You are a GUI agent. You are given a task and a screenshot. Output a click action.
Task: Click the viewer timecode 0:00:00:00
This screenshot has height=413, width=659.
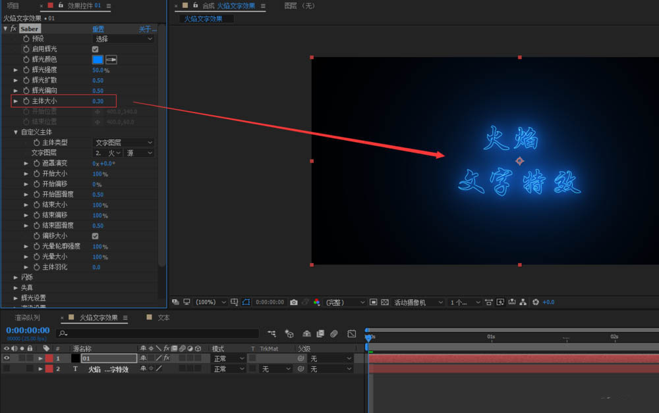pyautogui.click(x=270, y=303)
